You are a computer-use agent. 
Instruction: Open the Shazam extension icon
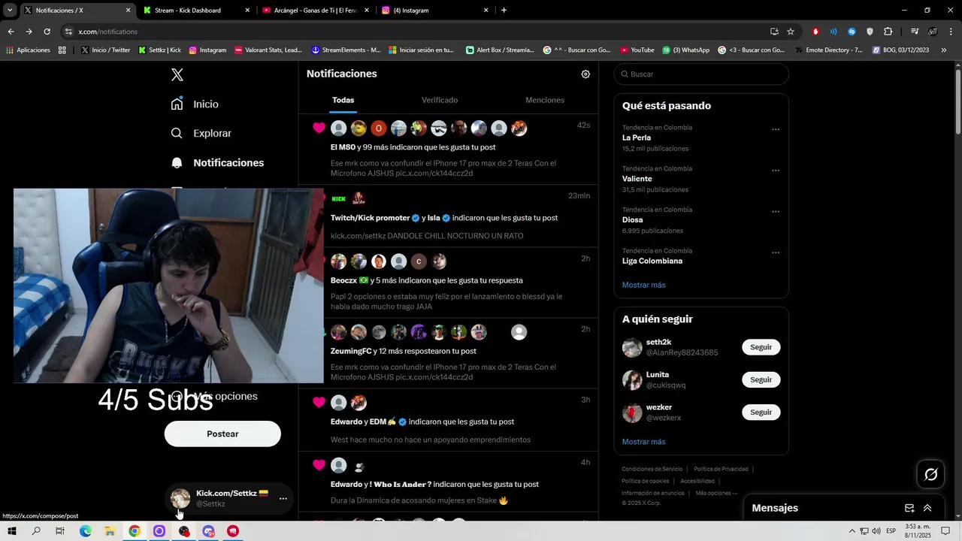(852, 32)
